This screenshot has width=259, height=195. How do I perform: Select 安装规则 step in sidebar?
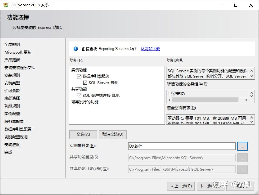click(x=12, y=75)
